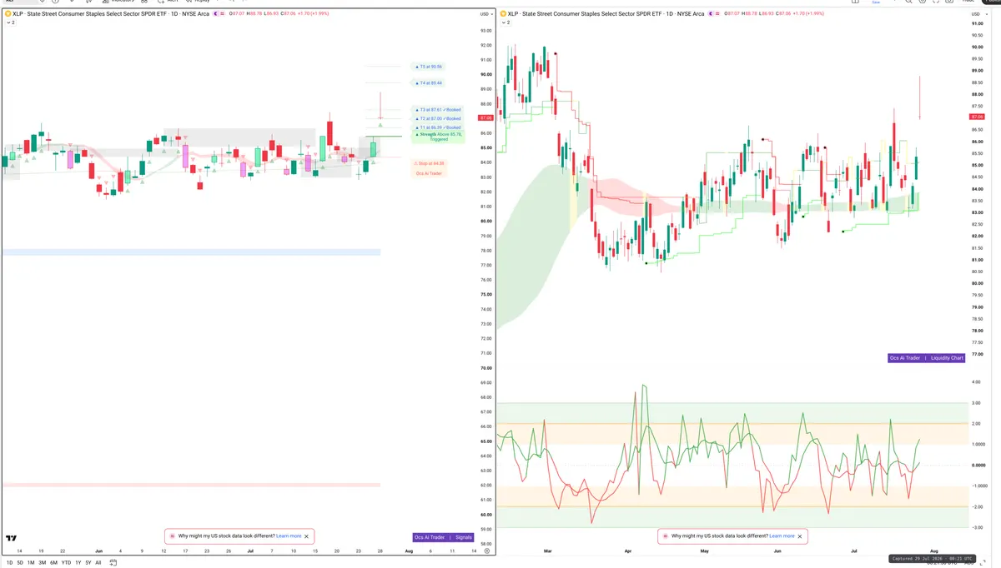
Task: Expand the indicator legend in left chart
Action: pyautogui.click(x=9, y=22)
